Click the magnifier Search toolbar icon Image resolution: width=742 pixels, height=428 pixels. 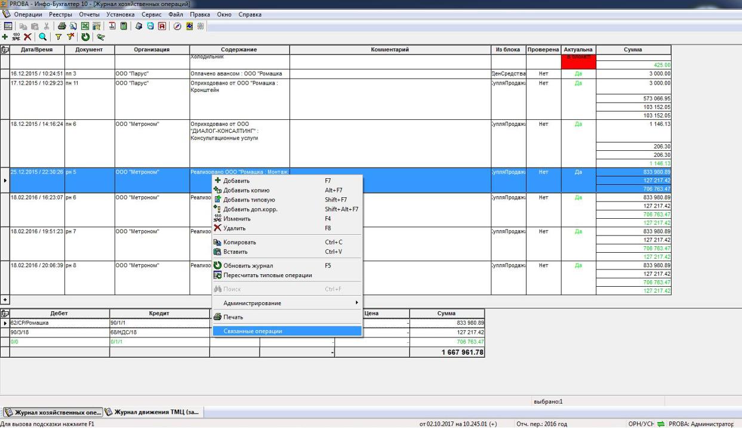click(x=42, y=36)
